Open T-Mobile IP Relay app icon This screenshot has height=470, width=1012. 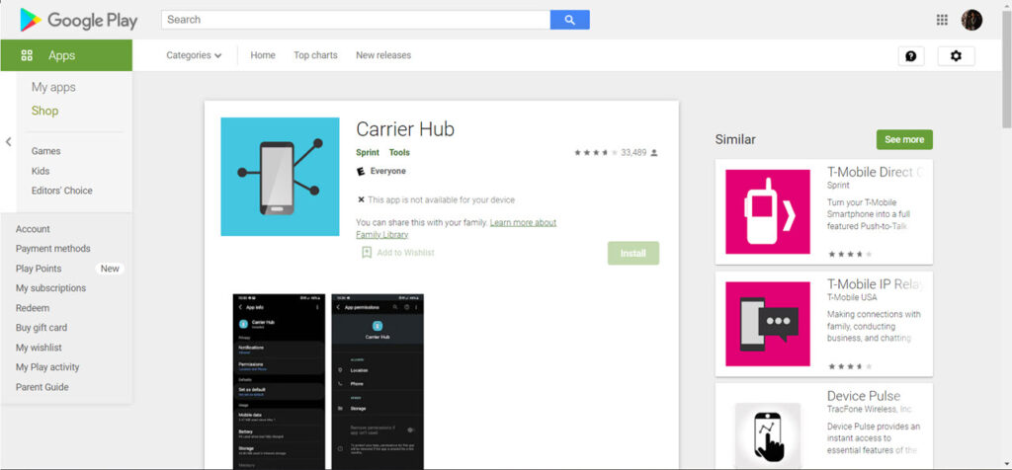click(767, 324)
